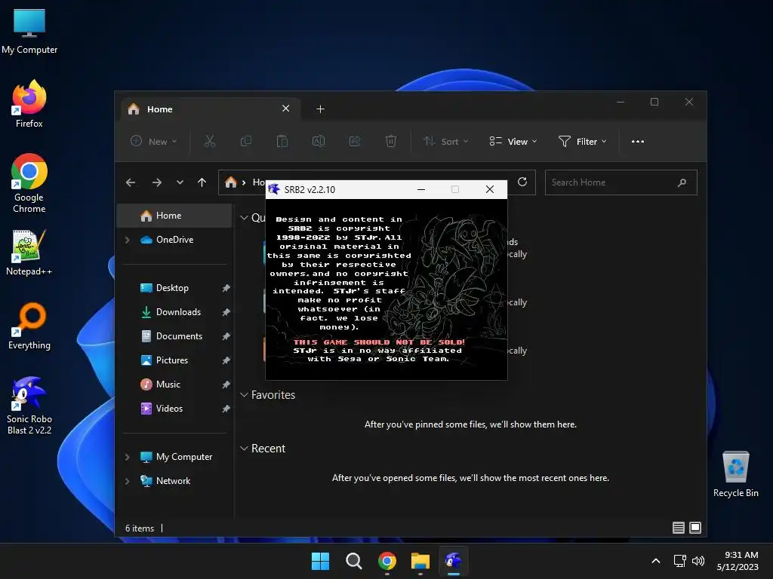Screen dimensions: 773x579
Task: Refresh the Home folder view
Action: pyautogui.click(x=522, y=182)
